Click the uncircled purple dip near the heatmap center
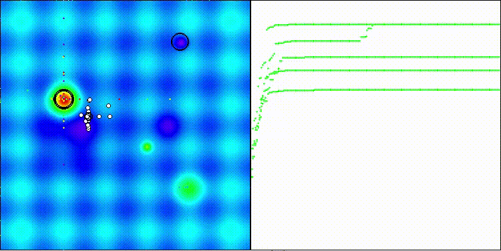501x251 pixels. (x=167, y=125)
